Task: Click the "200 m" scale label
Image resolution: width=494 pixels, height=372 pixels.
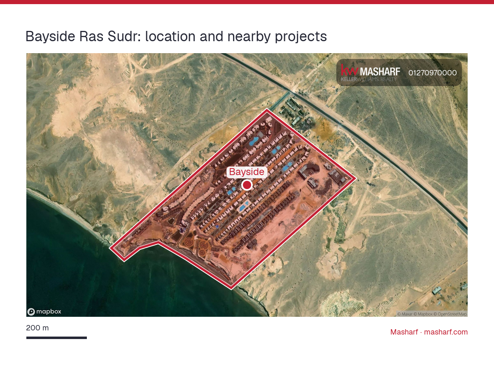Action: pos(37,328)
